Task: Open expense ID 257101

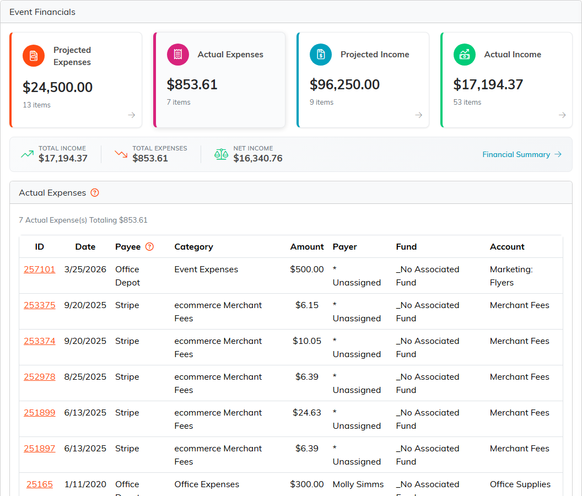Action: [39, 269]
